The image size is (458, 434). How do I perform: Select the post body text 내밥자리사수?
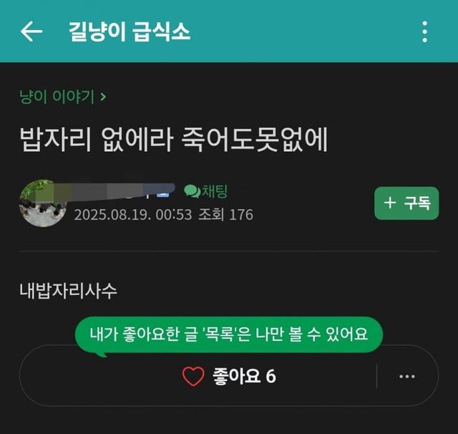(68, 291)
